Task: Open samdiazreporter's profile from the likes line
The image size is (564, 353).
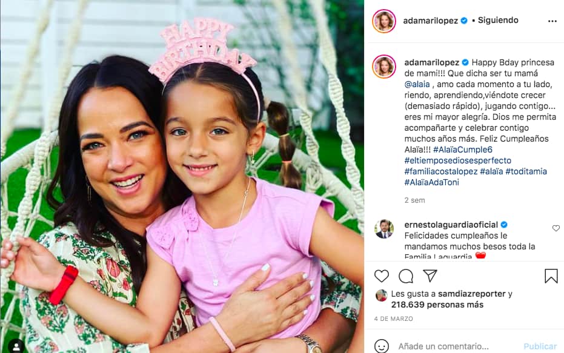Action: pyautogui.click(x=471, y=294)
